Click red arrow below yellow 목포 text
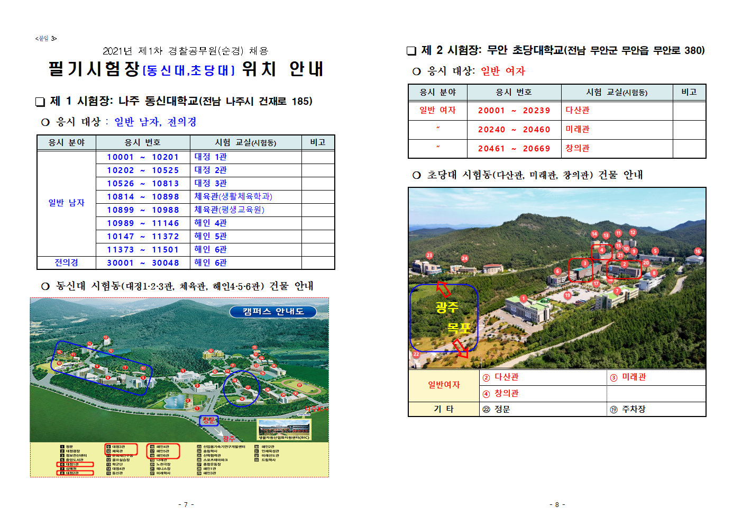Image resolution: width=742 pixels, height=525 pixels. click(x=460, y=348)
